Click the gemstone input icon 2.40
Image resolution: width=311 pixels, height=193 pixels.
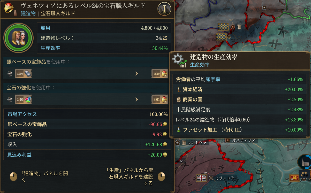23,99
